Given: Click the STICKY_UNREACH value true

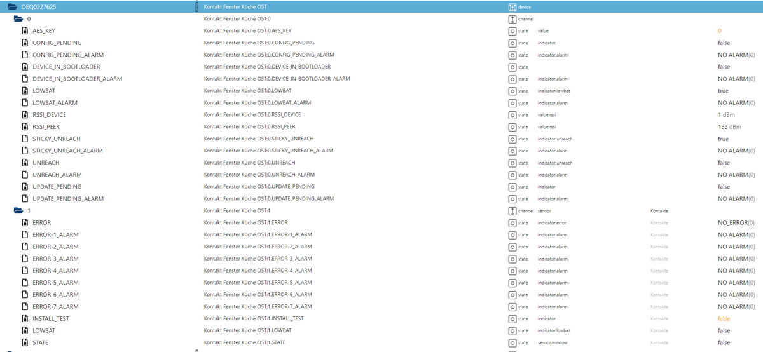Looking at the screenshot, I should pyautogui.click(x=723, y=139).
